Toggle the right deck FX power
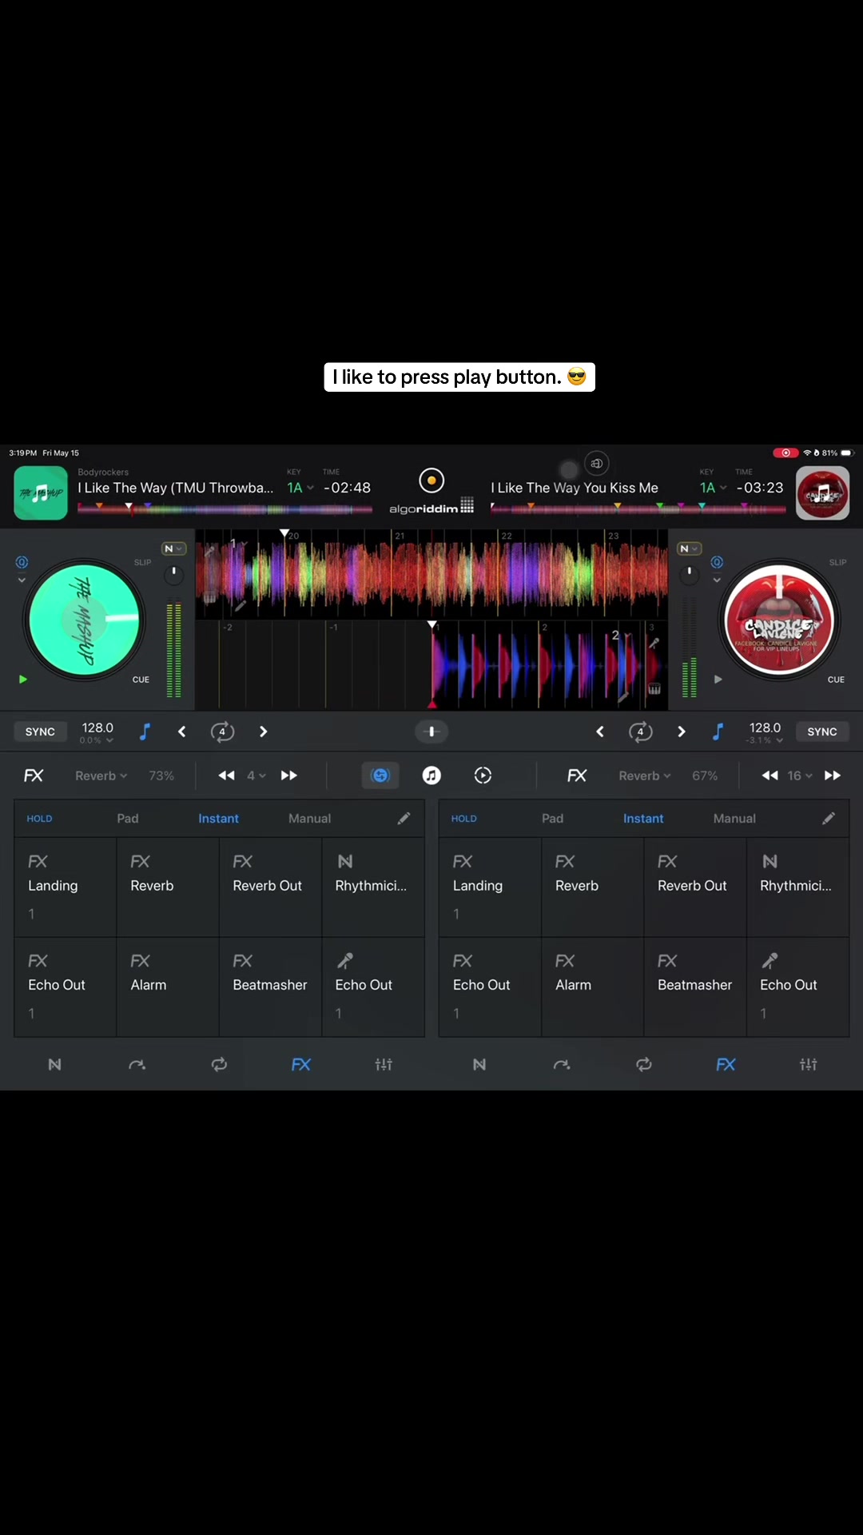The width and height of the screenshot is (863, 1535). coord(577,775)
